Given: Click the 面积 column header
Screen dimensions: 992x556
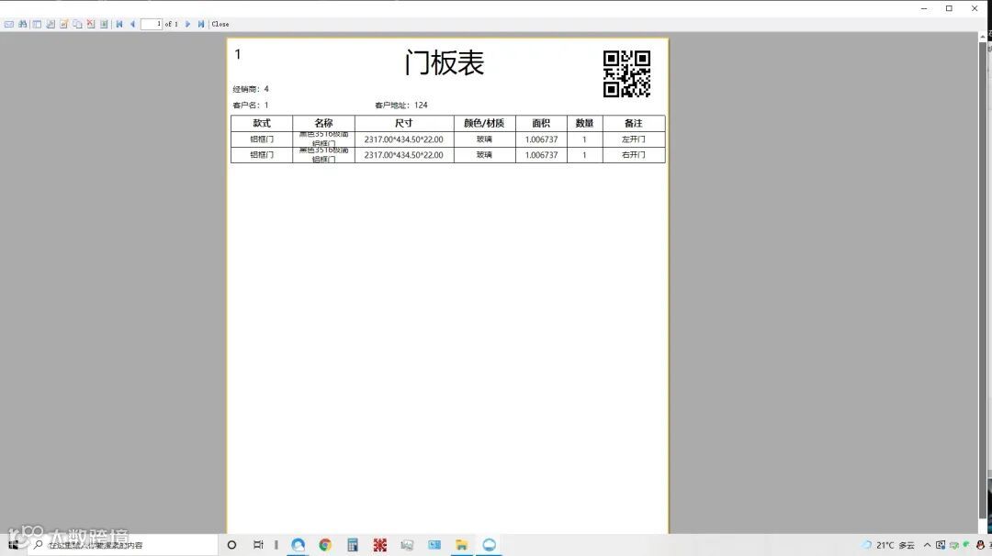Looking at the screenshot, I should point(541,123).
